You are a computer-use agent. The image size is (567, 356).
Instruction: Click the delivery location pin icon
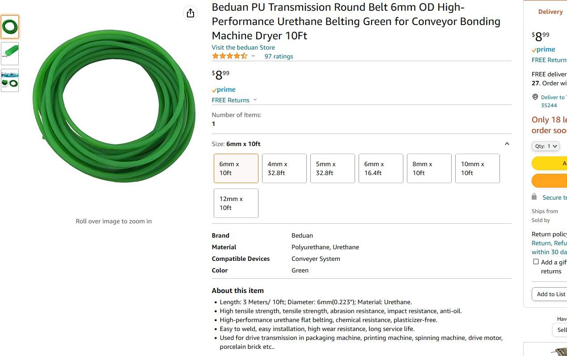(x=535, y=97)
